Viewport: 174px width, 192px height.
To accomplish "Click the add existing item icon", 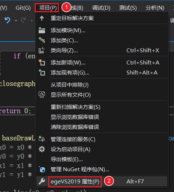I will click(x=42, y=72).
